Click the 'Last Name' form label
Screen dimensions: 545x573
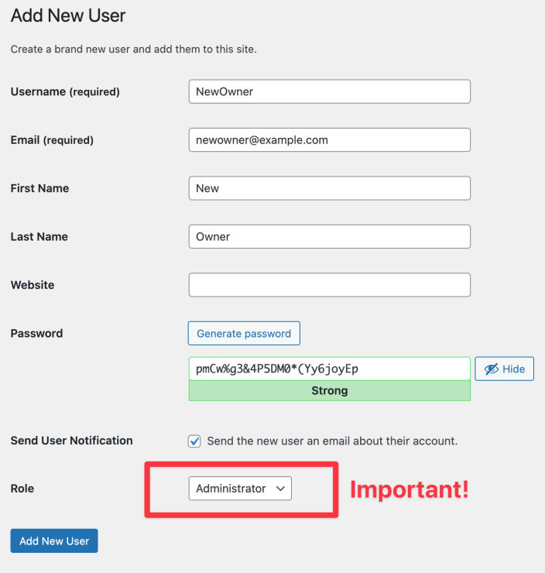39,237
